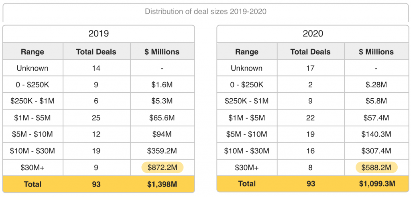The width and height of the screenshot is (411, 197).
Task: Select the Unknown row label in 2019 table
Action: pyautogui.click(x=33, y=68)
